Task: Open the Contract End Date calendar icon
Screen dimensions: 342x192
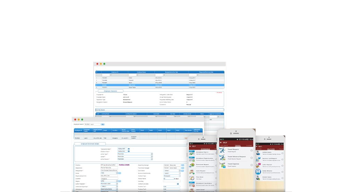Action: 178,184
